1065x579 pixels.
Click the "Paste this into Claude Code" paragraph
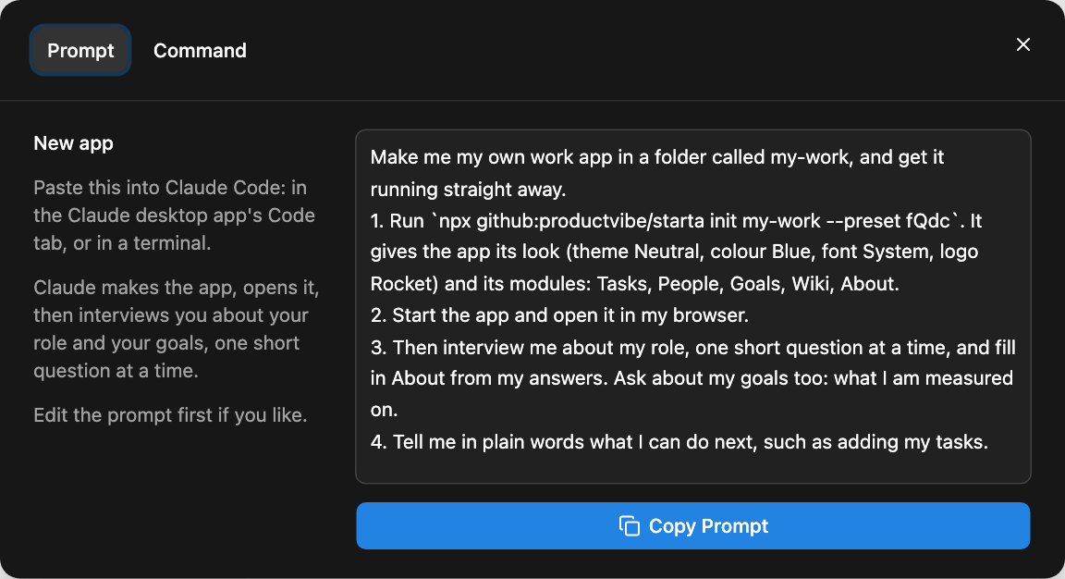coord(175,216)
